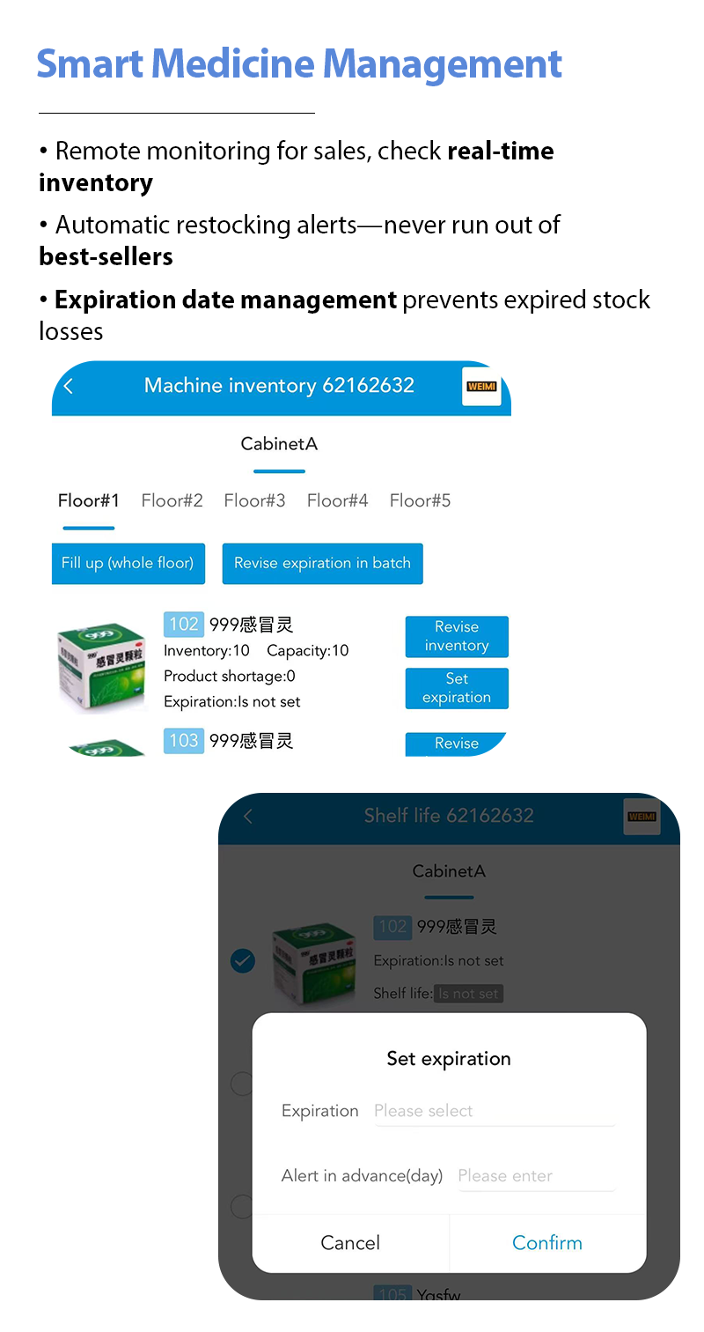Select the radio circle left of the dialog top
This screenshot has height=1332, width=704.
(240, 1084)
